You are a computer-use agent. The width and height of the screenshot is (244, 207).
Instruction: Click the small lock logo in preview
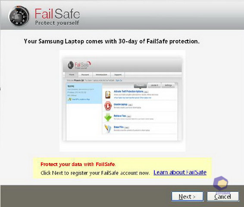pyautogui.click(x=71, y=65)
